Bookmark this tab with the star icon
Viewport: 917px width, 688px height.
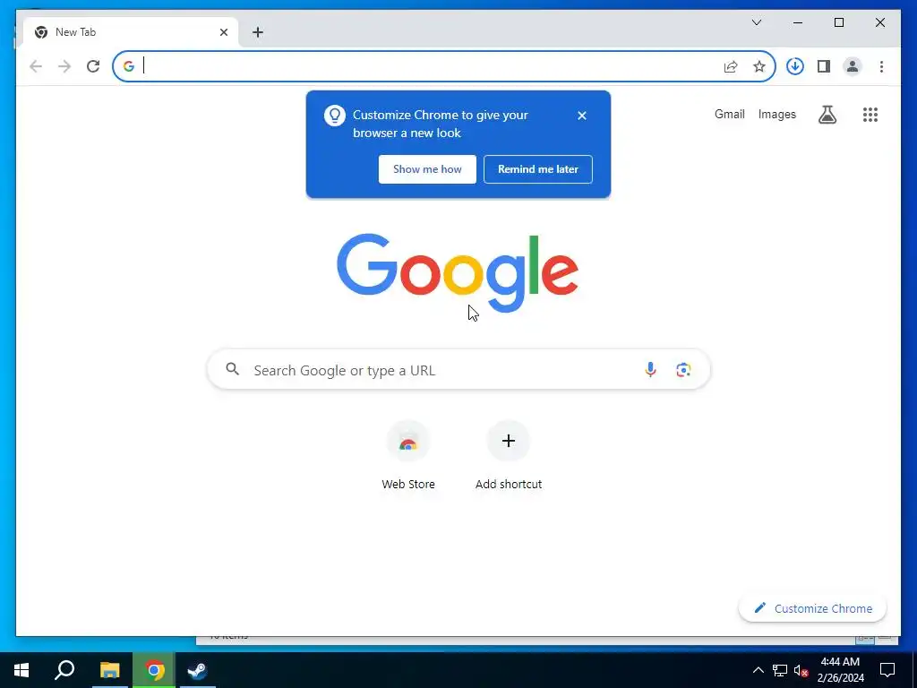tap(759, 66)
